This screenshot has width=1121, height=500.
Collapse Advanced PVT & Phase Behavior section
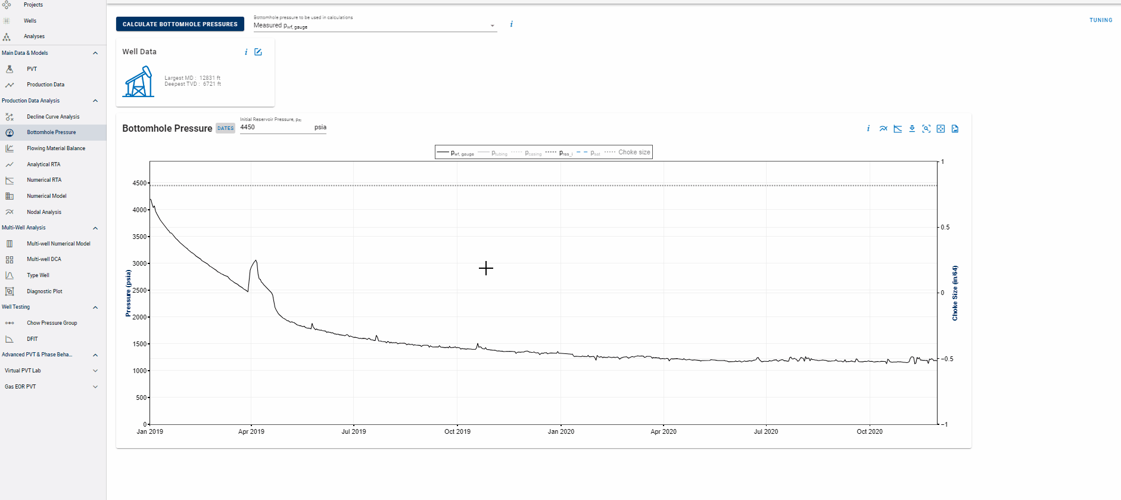pyautogui.click(x=95, y=355)
